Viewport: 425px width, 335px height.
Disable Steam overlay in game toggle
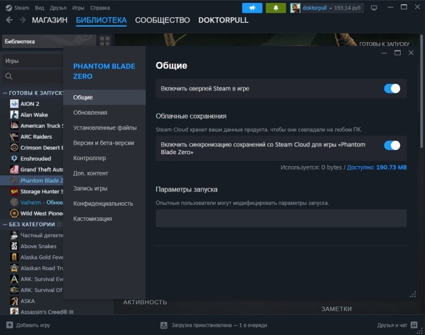pyautogui.click(x=392, y=89)
